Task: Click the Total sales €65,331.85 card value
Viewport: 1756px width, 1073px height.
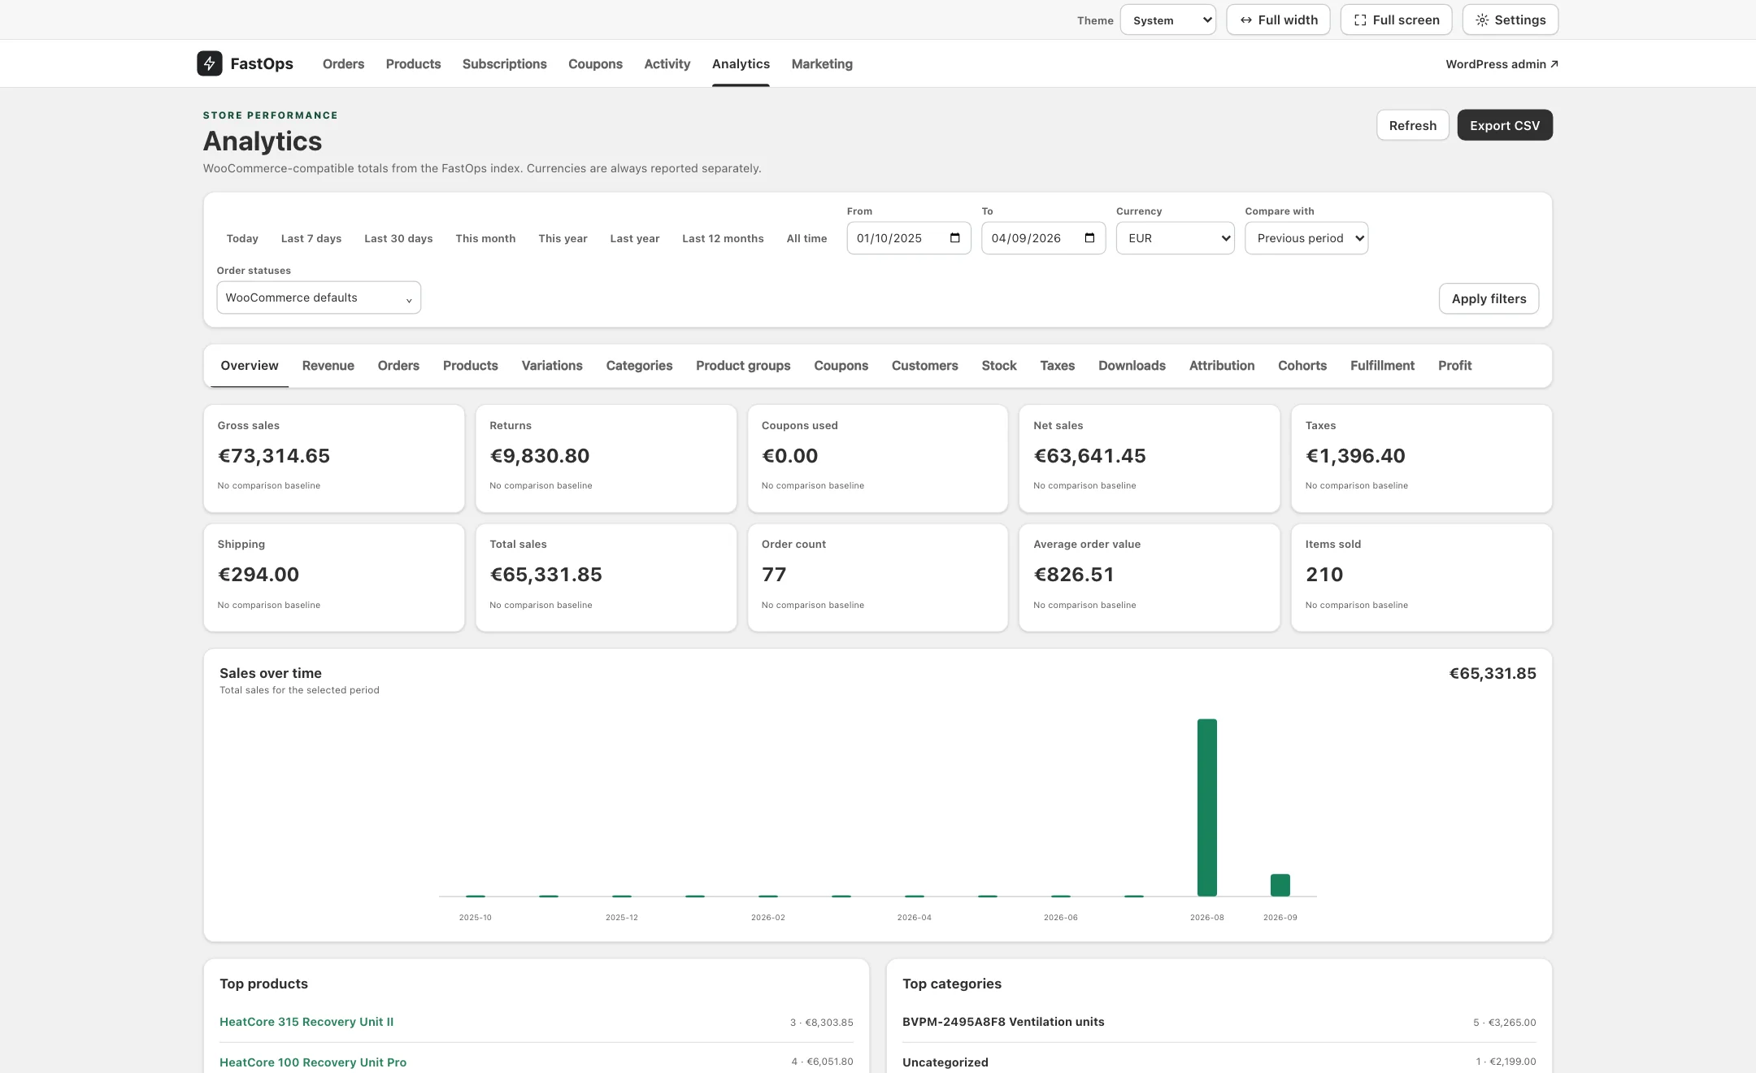Action: pos(545,575)
